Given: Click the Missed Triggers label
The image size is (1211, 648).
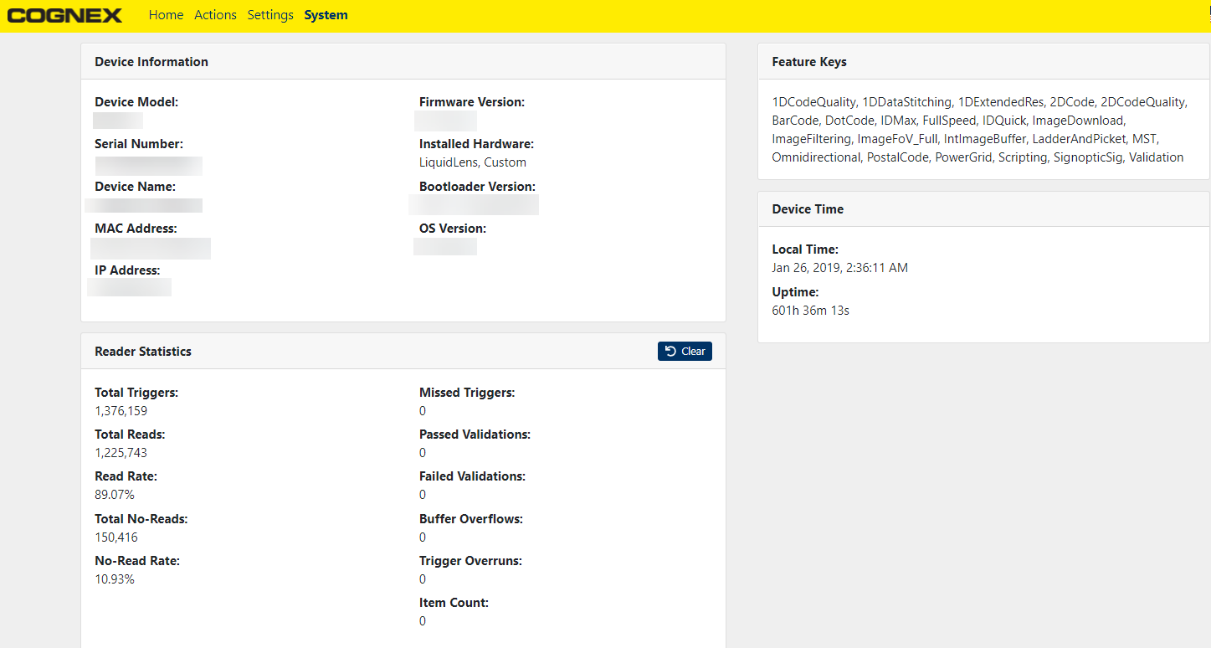Looking at the screenshot, I should tap(467, 393).
